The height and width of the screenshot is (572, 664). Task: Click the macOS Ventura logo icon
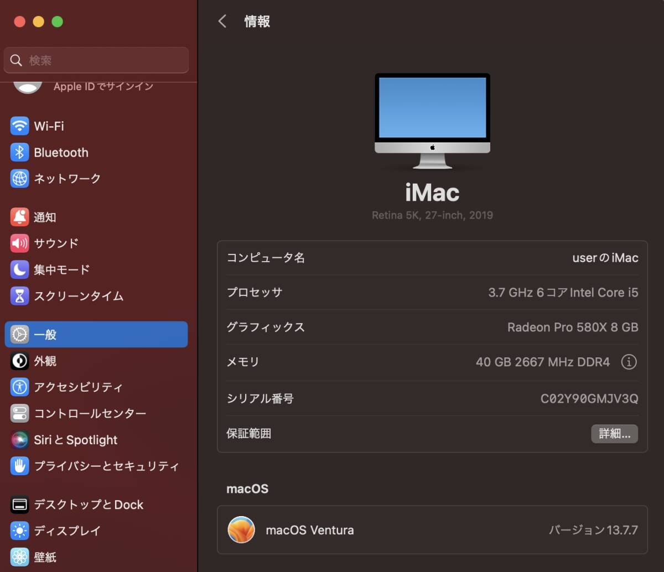(241, 530)
